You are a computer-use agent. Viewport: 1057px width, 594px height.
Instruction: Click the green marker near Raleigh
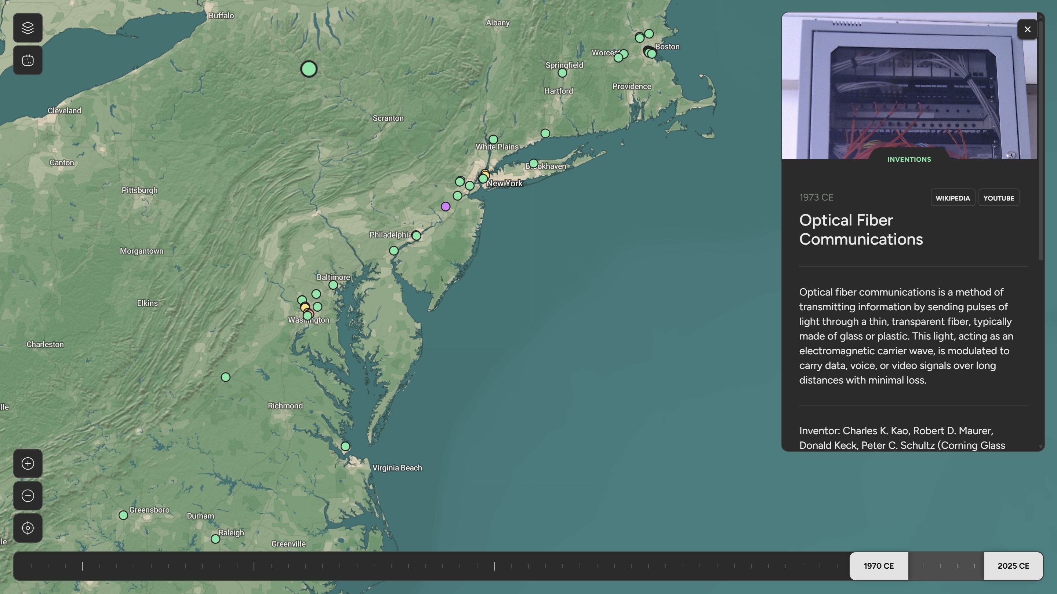(215, 539)
